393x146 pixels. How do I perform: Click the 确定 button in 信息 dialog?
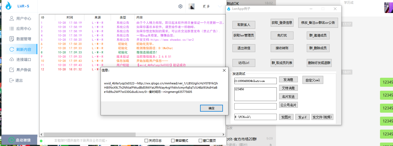(x=211, y=108)
